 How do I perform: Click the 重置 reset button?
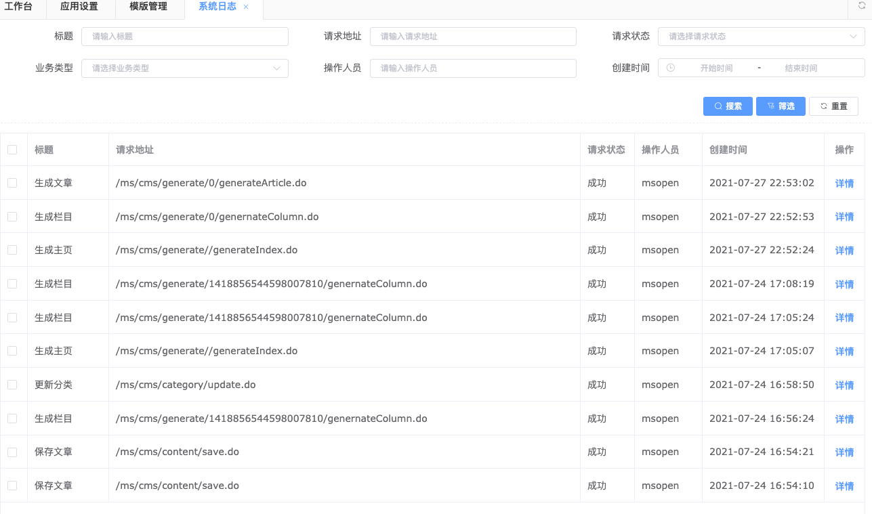(x=833, y=106)
